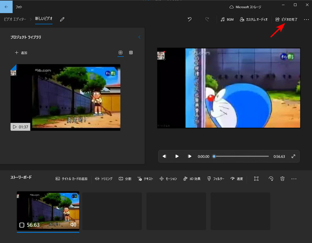Click Finish Video (ビデオの完了) button

287,19
